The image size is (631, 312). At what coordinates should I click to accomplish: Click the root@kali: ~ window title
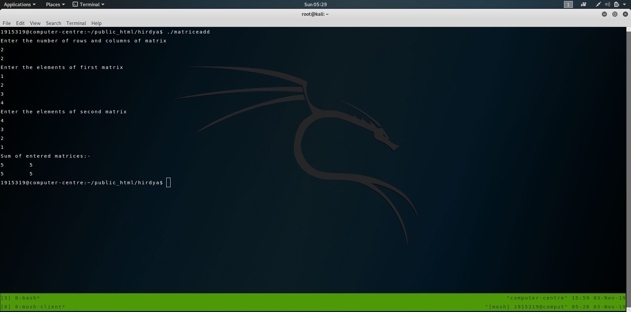click(315, 14)
